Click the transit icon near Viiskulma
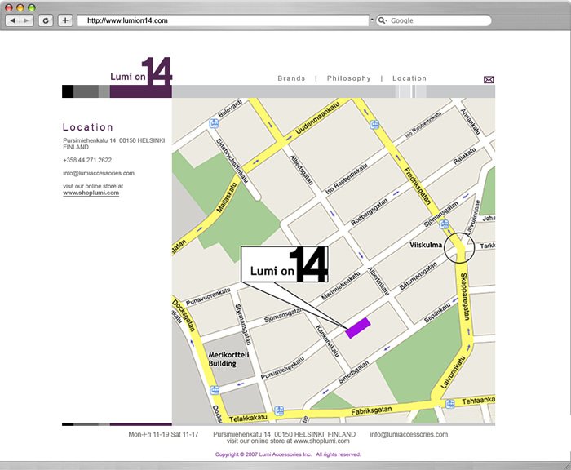 [444, 224]
